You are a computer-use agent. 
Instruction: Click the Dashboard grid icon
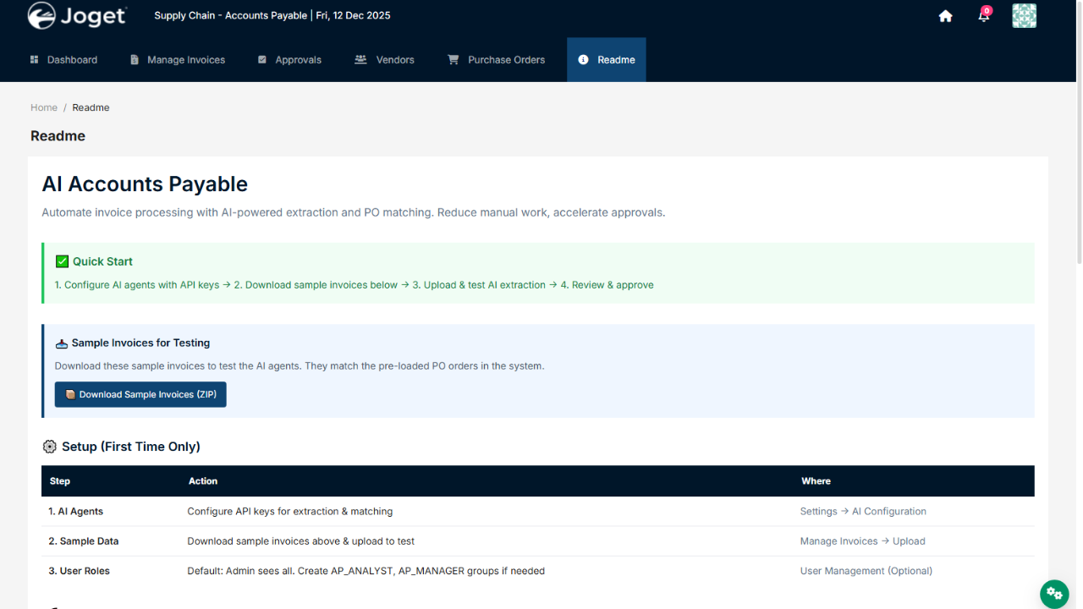click(x=35, y=60)
